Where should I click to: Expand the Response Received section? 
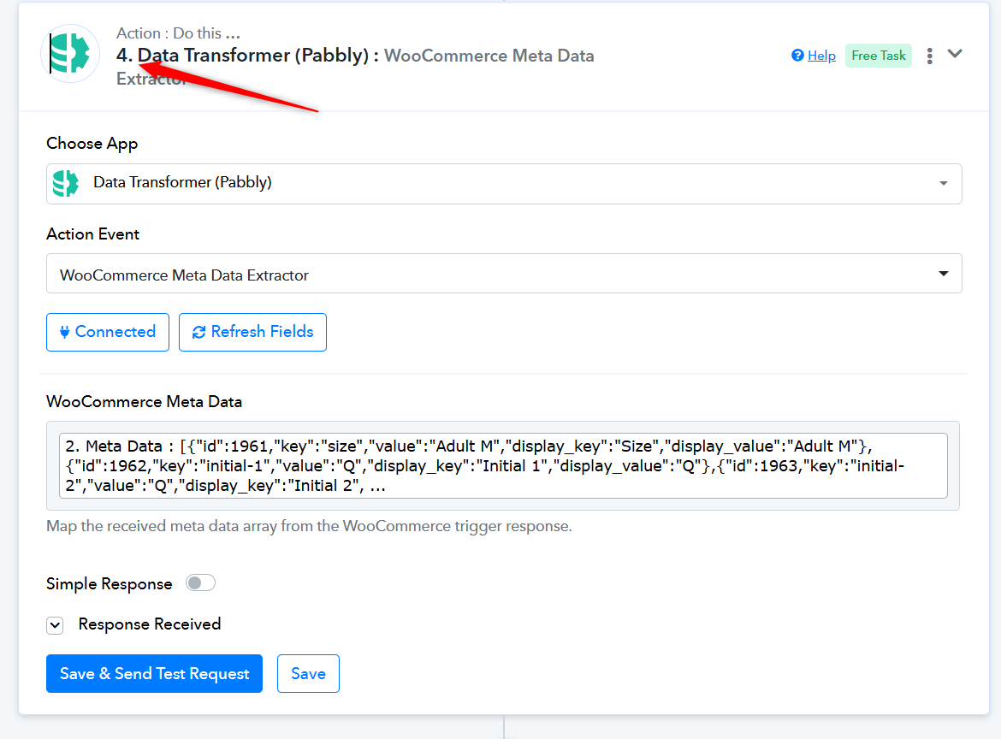pyautogui.click(x=55, y=625)
